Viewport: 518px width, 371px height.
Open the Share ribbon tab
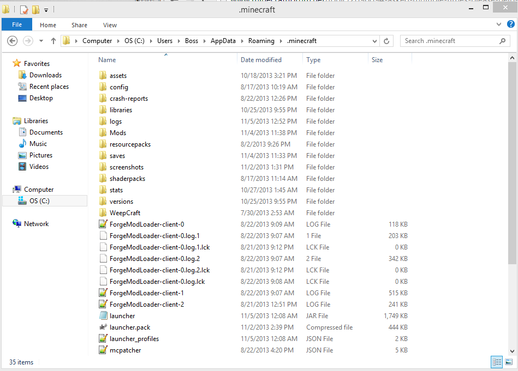[79, 25]
